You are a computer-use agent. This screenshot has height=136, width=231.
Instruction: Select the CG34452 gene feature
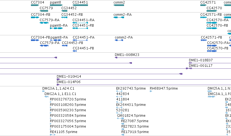coord(64,11)
